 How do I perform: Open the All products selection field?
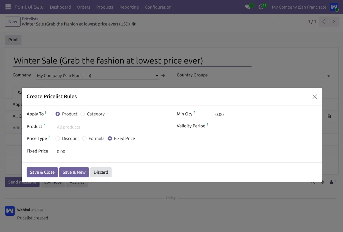click(111, 127)
